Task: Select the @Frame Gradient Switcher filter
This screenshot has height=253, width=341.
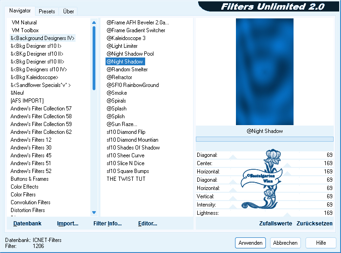Action: [x=135, y=30]
